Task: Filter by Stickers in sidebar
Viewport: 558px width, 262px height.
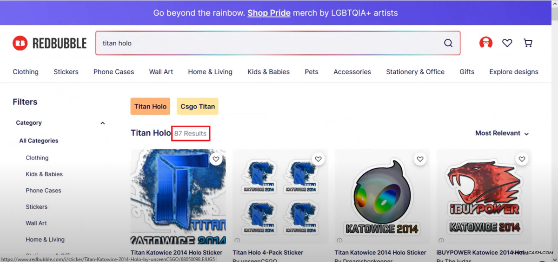Action: pos(37,207)
